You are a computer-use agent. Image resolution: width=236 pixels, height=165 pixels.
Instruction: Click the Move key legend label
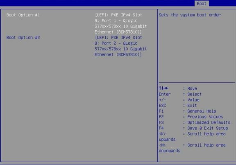click(x=192, y=88)
